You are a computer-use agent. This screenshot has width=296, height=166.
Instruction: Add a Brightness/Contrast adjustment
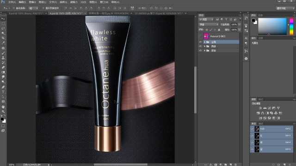tap(260, 108)
